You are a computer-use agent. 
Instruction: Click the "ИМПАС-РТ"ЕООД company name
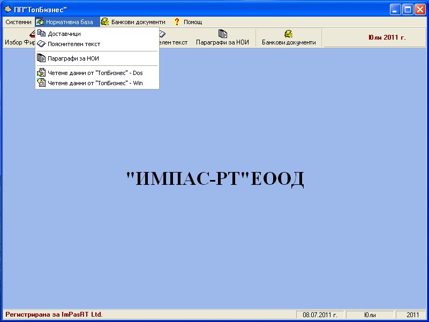(215, 179)
